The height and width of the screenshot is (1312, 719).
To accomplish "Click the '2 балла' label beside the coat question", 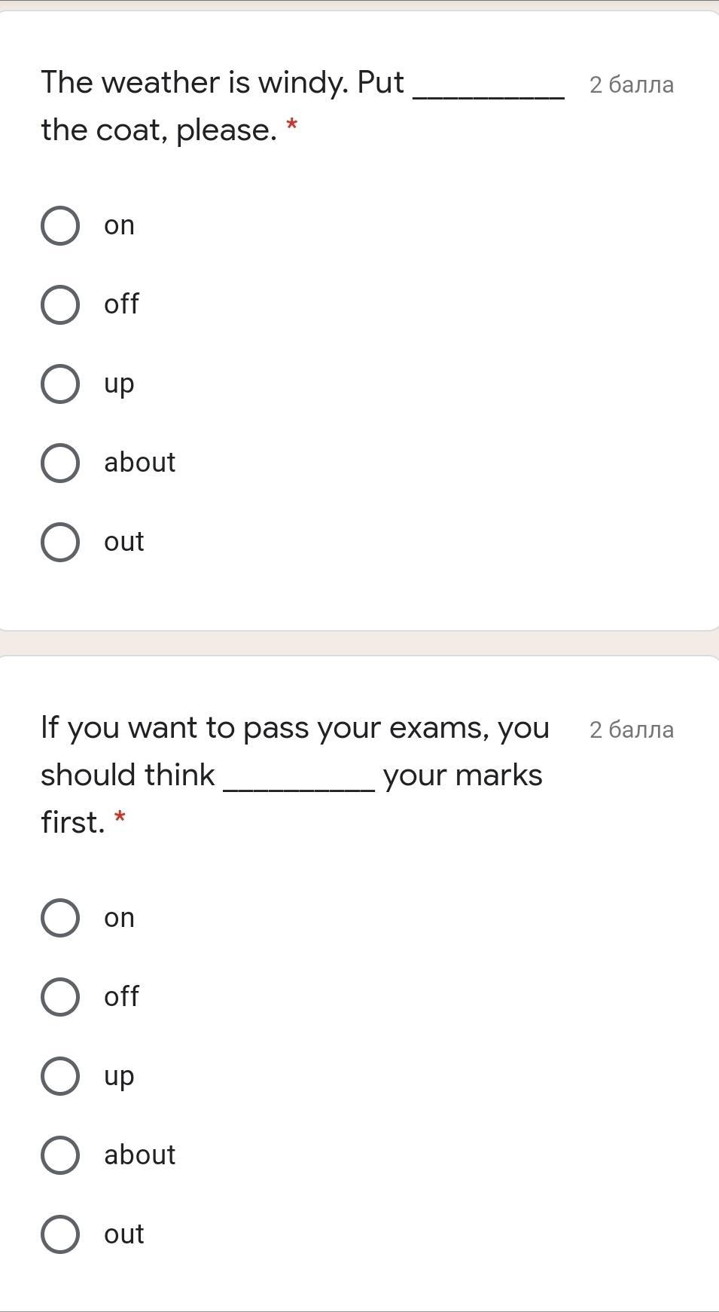I will tap(631, 85).
